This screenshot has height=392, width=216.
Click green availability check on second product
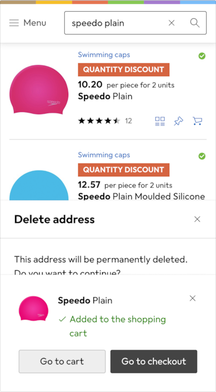click(202, 156)
